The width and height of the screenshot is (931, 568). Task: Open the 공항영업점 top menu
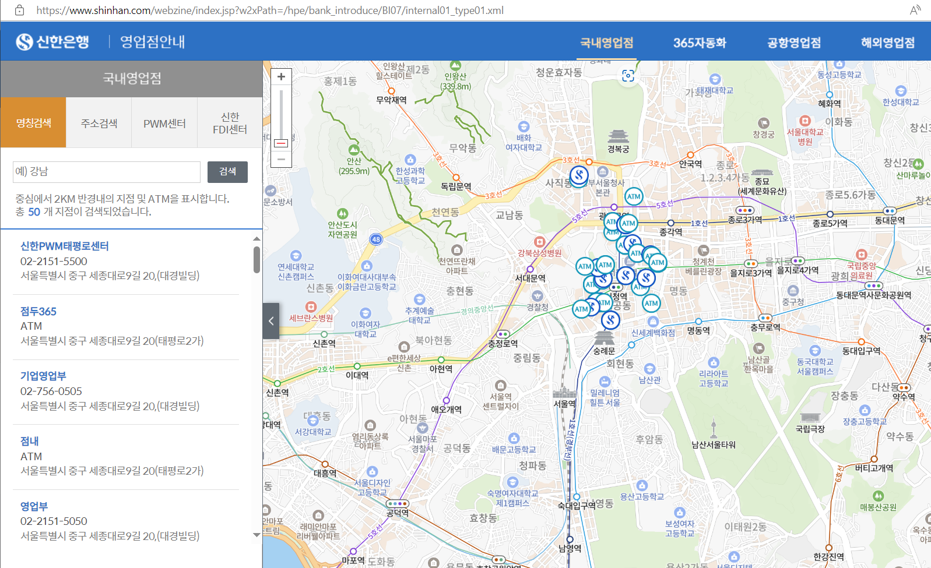click(x=794, y=43)
